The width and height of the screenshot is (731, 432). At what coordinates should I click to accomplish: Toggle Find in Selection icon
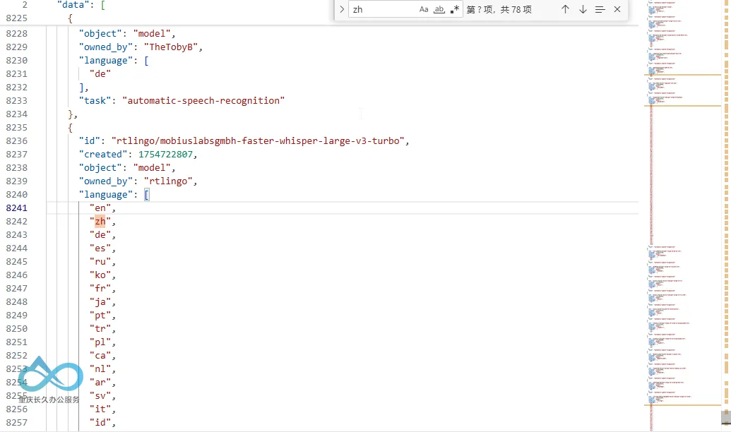(600, 9)
